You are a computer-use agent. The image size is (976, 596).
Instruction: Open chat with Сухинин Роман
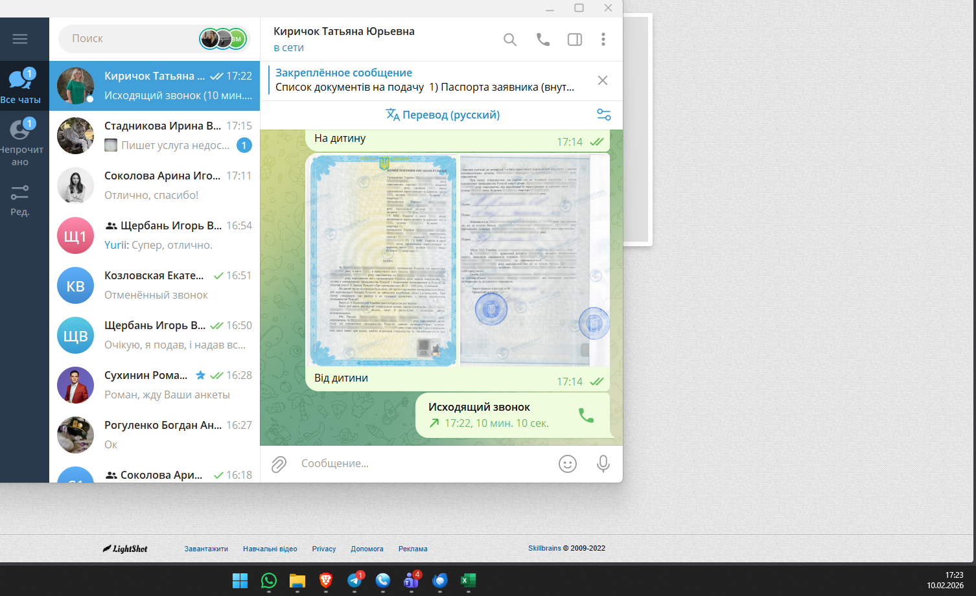pyautogui.click(x=155, y=385)
